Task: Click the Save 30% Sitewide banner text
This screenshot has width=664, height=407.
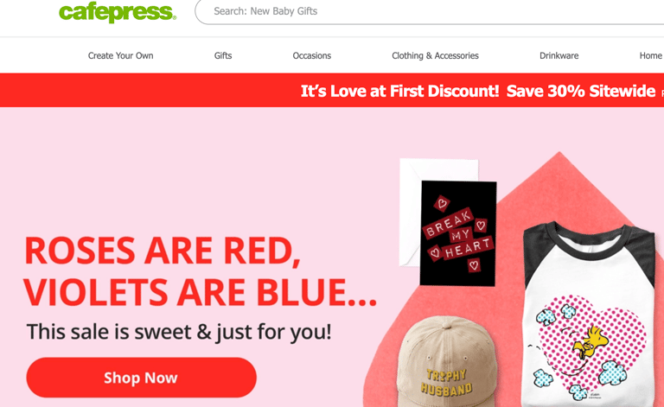Action: pos(581,91)
